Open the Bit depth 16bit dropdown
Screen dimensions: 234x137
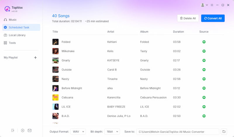(x=112, y=132)
